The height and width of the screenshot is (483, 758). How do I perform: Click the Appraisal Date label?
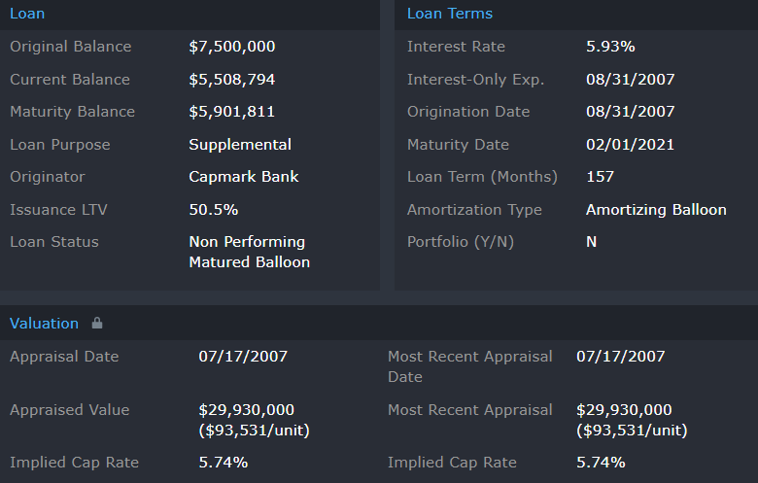64,357
